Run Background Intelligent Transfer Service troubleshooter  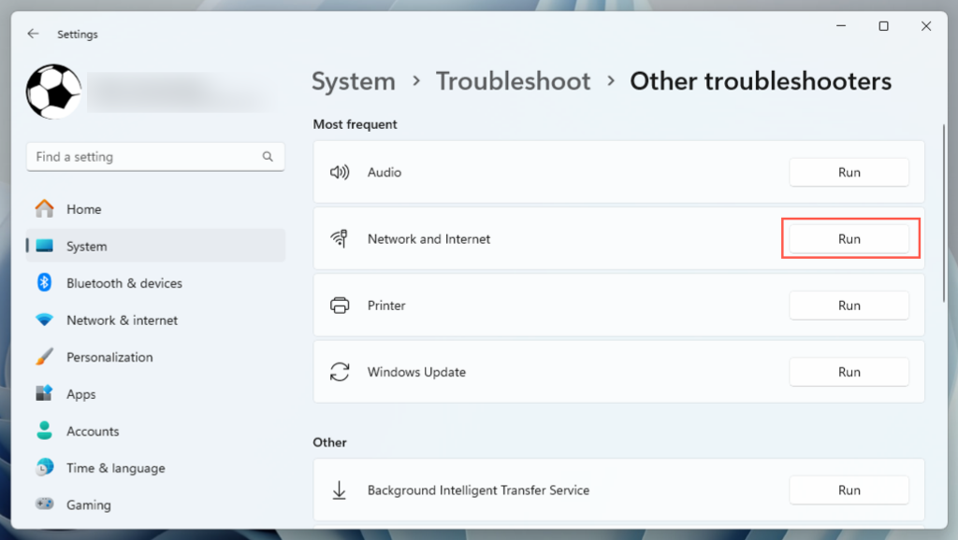(x=849, y=490)
